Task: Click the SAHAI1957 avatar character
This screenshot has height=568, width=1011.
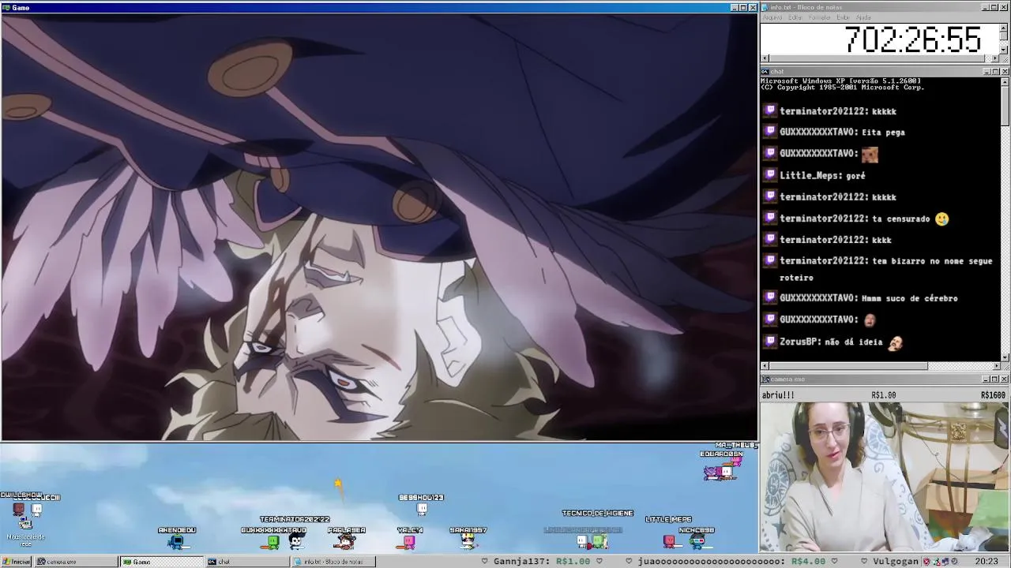Action: pos(468,541)
